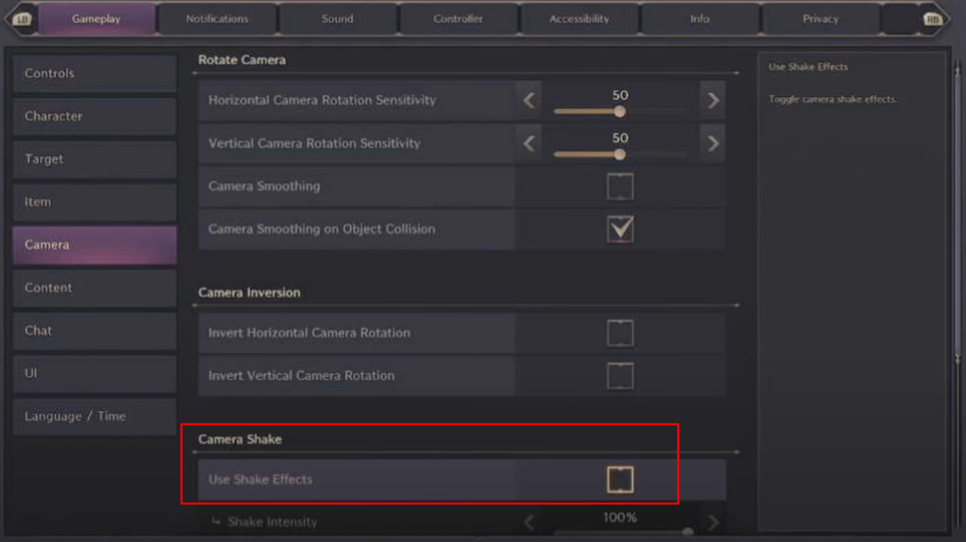Increase Shake Intensity with right arrow
The image size is (966, 542).
[x=713, y=522]
